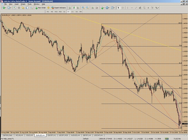Open the Templates dropdown arrow
This screenshot has height=140, width=188.
tap(114, 8)
